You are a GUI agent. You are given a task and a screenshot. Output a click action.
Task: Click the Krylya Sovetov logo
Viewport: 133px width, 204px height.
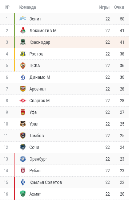pyautogui.click(x=23, y=182)
